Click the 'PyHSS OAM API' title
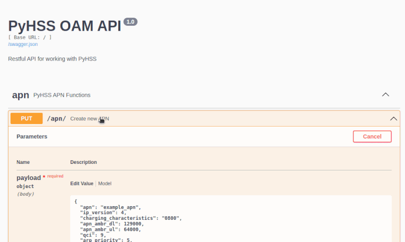The image size is (405, 242). pyautogui.click(x=65, y=26)
